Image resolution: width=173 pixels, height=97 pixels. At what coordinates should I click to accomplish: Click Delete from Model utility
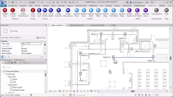tap(137, 12)
